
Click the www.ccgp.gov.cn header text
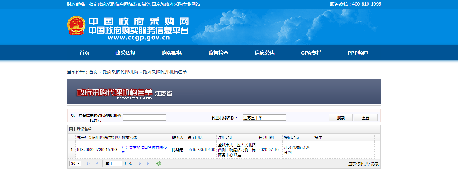[x=139, y=38]
